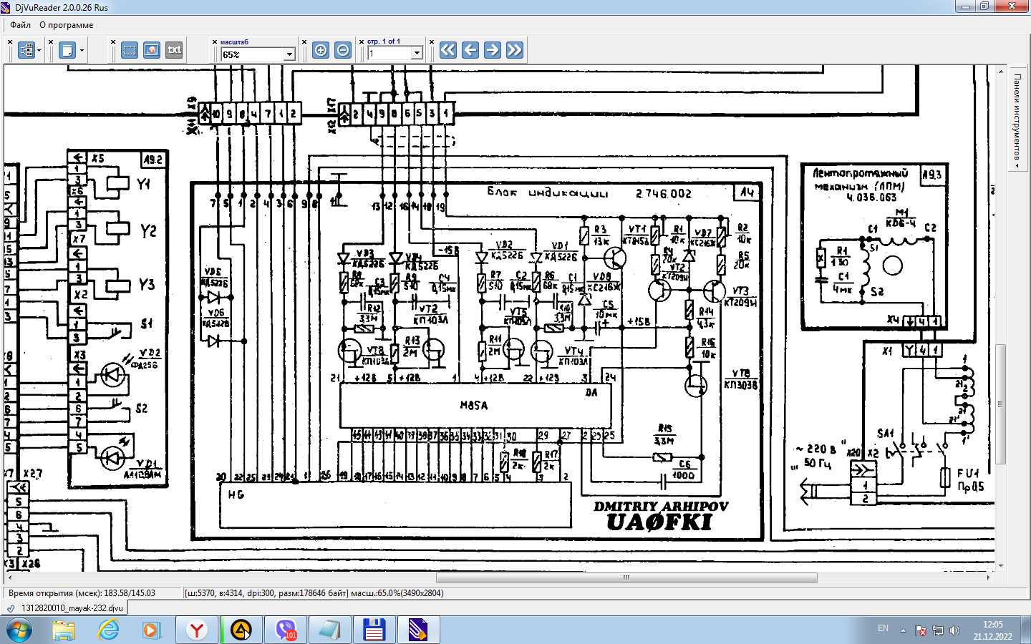Close the масштаб zoom toolbar panel
Image resolution: width=1031 pixels, height=644 pixels.
click(x=215, y=42)
